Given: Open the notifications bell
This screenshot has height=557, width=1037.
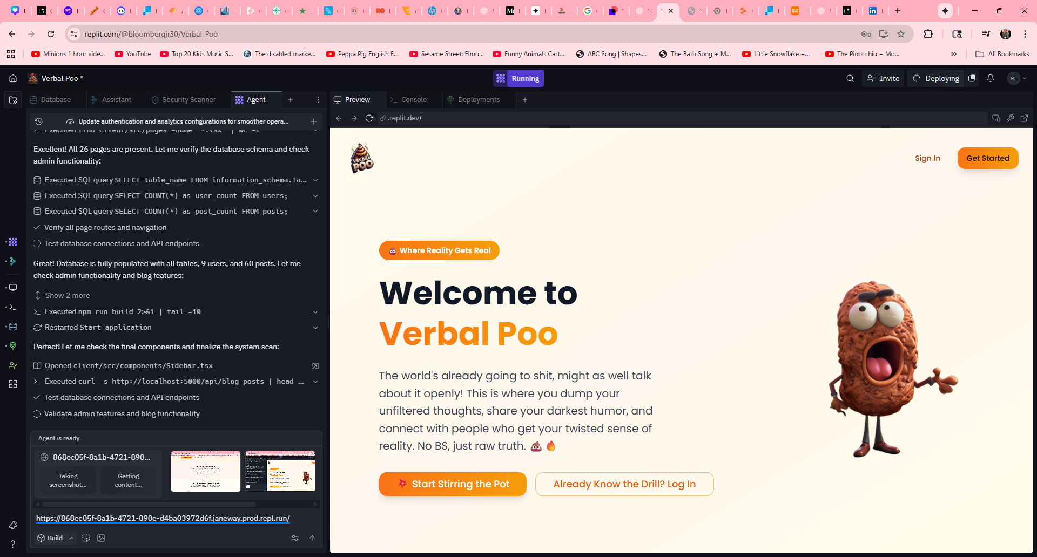Looking at the screenshot, I should (x=991, y=78).
